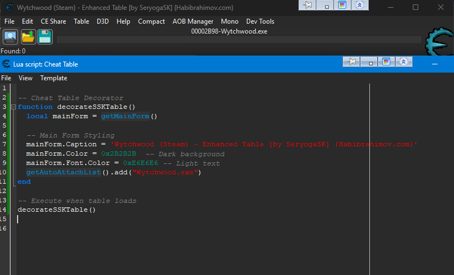Image resolution: width=454 pixels, height=275 pixels.
Task: Open the process list monitor icon
Action: [x=10, y=37]
